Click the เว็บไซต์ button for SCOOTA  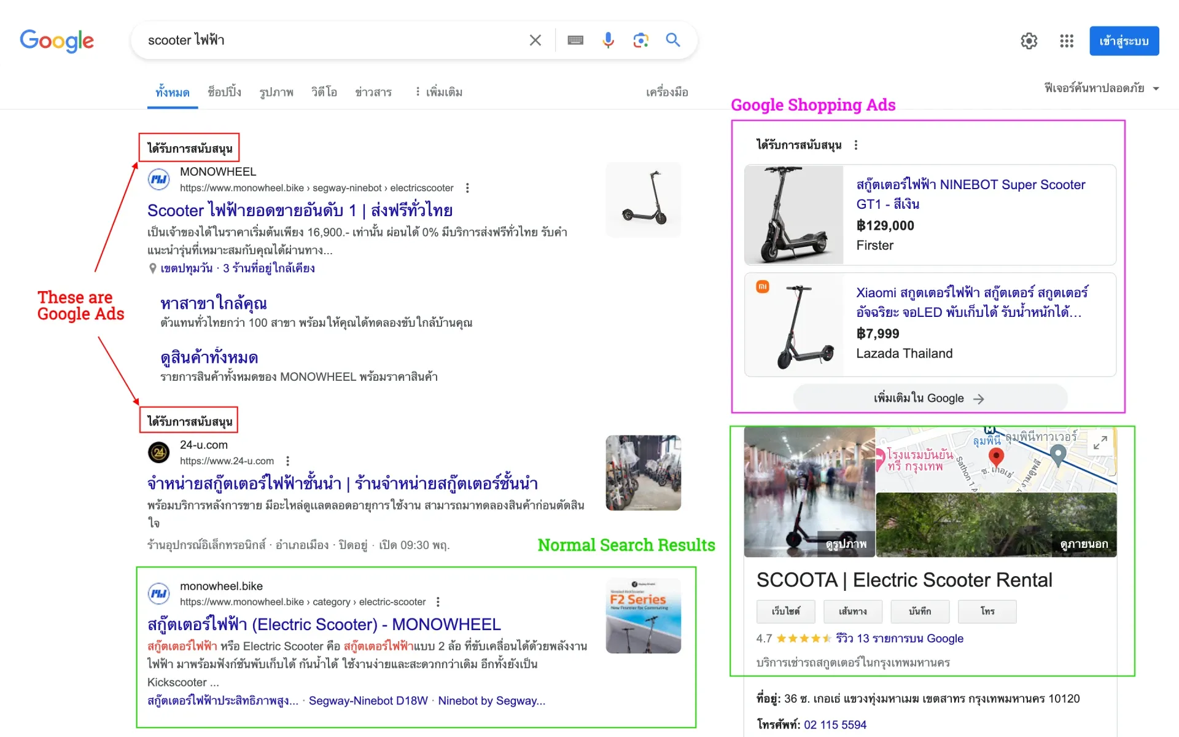tap(785, 612)
